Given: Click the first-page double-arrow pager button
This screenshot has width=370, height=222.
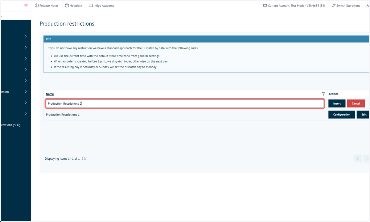Looking at the screenshot, I should [358, 158].
